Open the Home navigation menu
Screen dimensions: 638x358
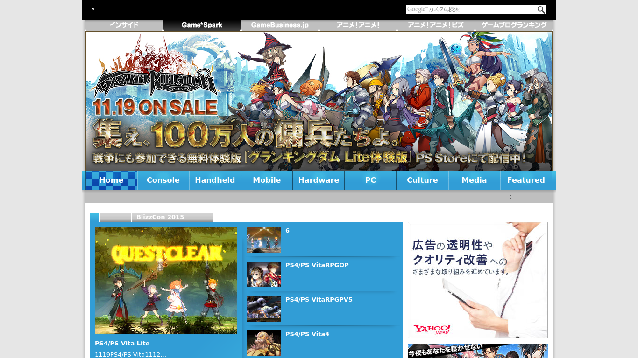111,180
